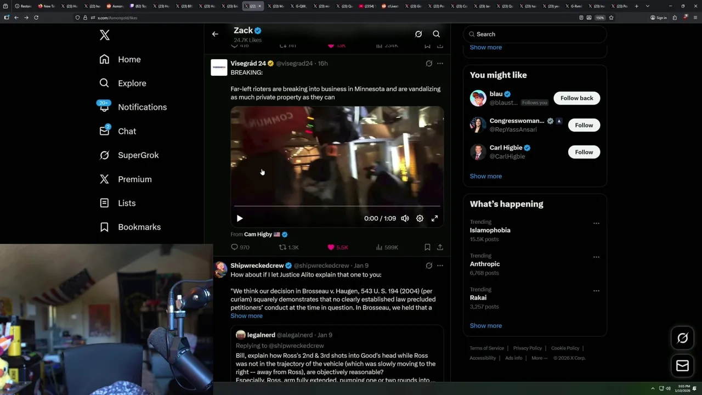This screenshot has height=395, width=702.
Task: Expand the footer More menu
Action: click(539, 358)
